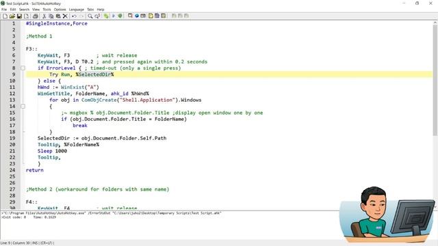Image resolution: width=438 pixels, height=246 pixels.
Task: Click the title bar text 'Test Script.ahk'
Action: (x=18, y=3)
